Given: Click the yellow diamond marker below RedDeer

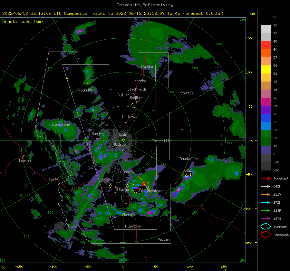Looking at the screenshot, I should (x=132, y=105).
